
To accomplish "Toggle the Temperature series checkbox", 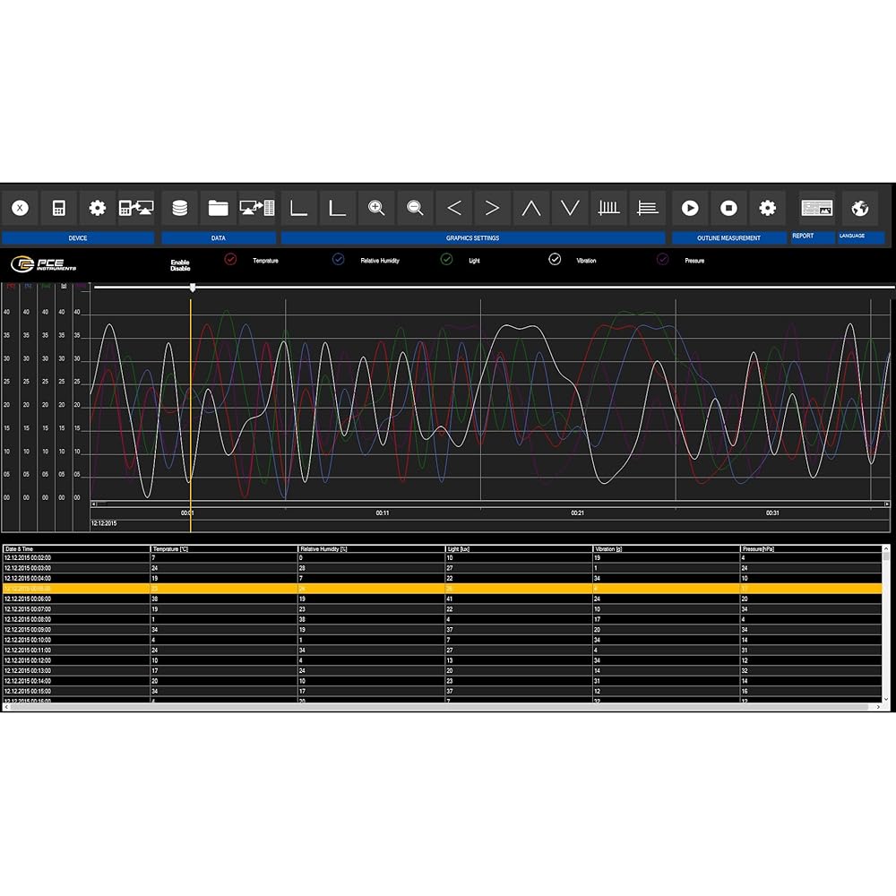I will click(231, 260).
